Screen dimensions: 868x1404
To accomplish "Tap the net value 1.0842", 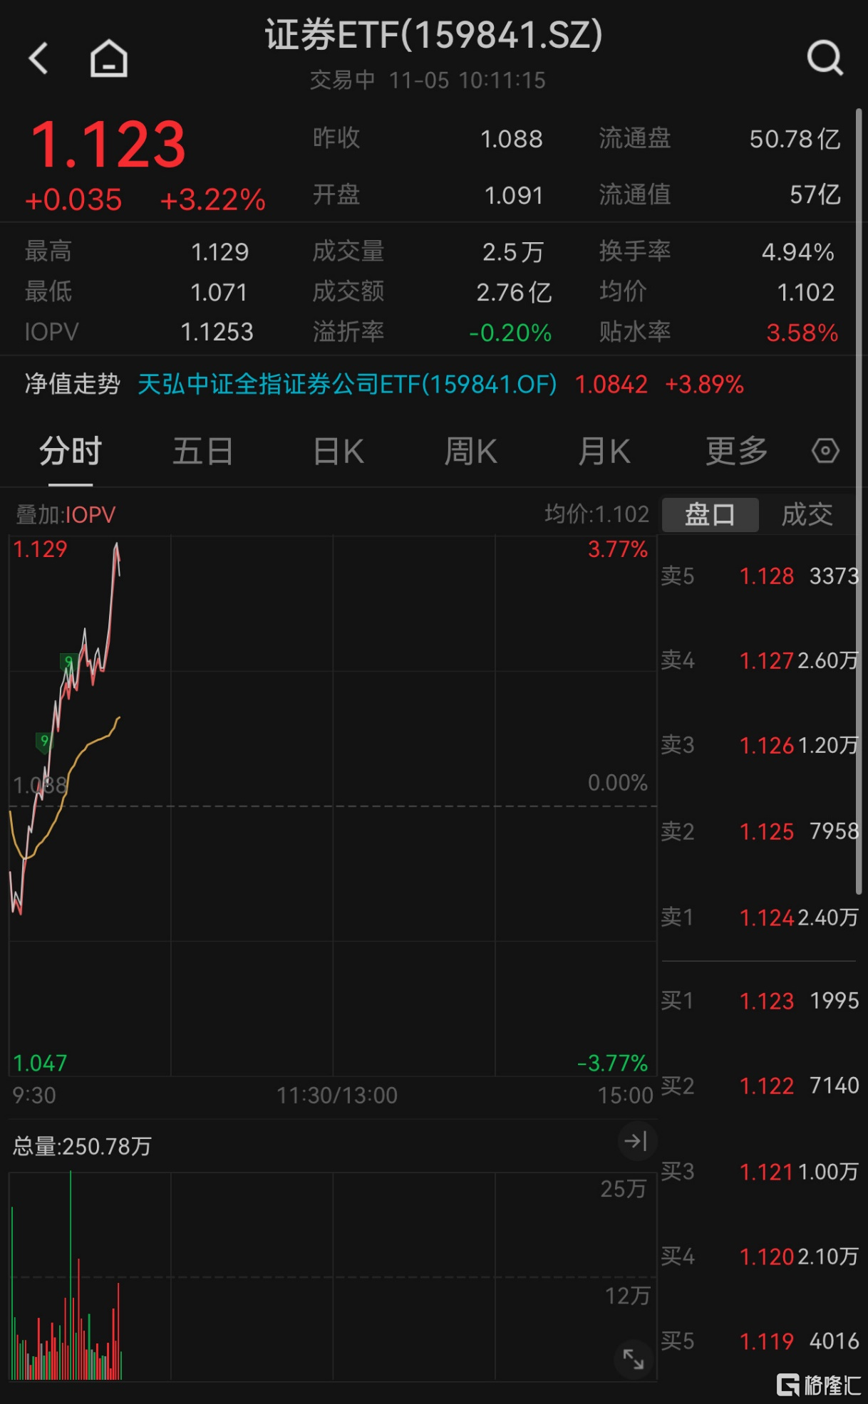I will (611, 385).
